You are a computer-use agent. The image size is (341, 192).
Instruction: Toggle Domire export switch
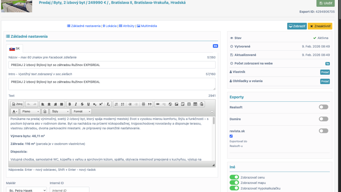pos(323,119)
